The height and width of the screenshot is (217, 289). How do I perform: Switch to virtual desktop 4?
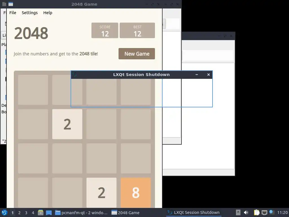click(33, 213)
